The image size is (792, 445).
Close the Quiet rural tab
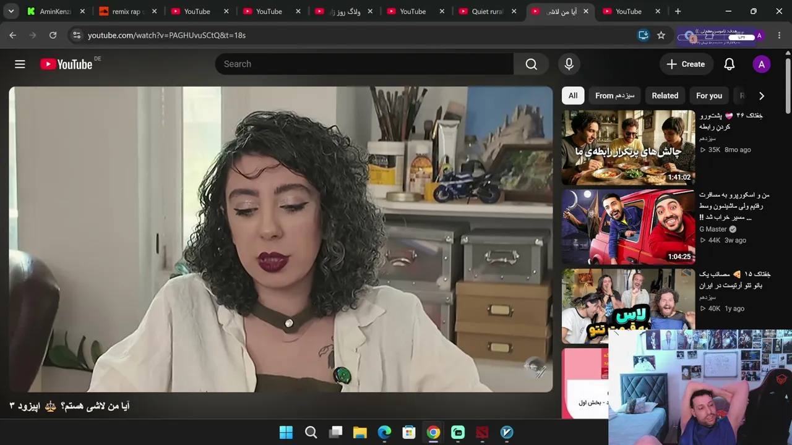click(x=514, y=11)
